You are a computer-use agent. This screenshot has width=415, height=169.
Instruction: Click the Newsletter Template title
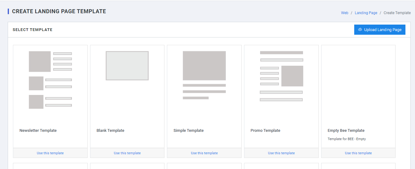click(x=38, y=131)
